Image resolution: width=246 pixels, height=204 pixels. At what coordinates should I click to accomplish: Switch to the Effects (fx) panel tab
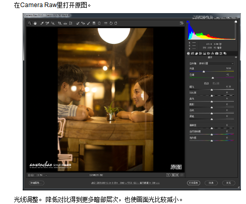pos(213,53)
